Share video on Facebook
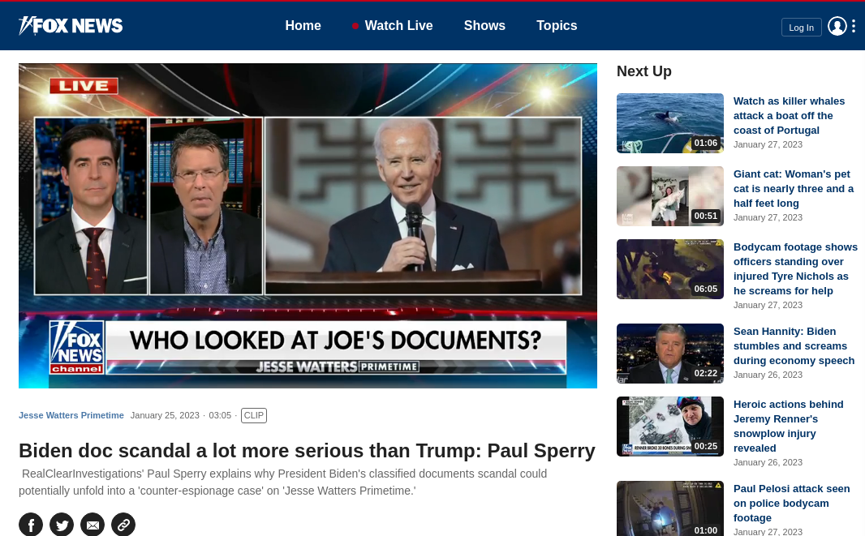Image resolution: width=865 pixels, height=536 pixels. 31,525
